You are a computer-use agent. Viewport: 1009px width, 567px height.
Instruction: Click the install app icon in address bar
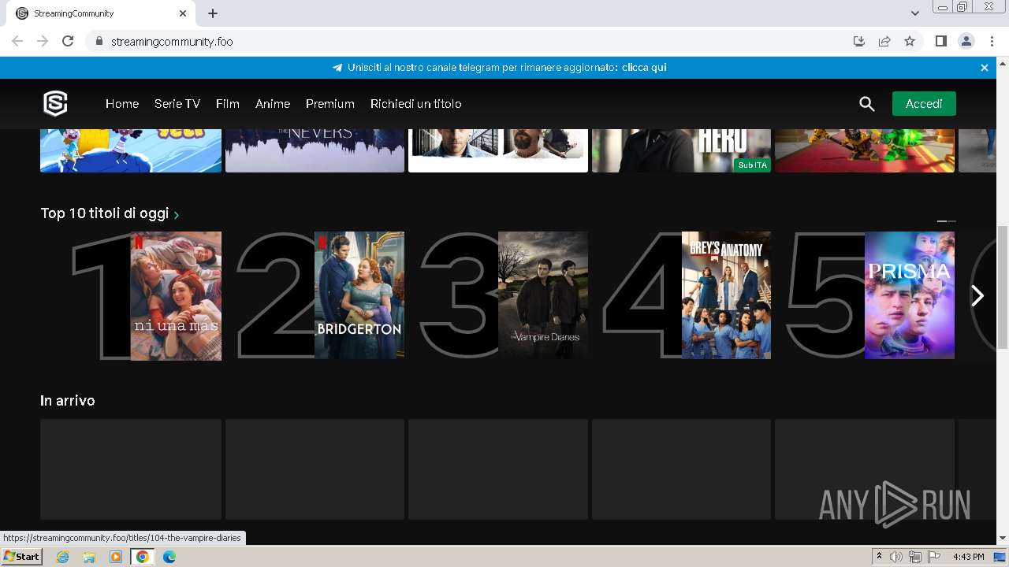(x=859, y=41)
